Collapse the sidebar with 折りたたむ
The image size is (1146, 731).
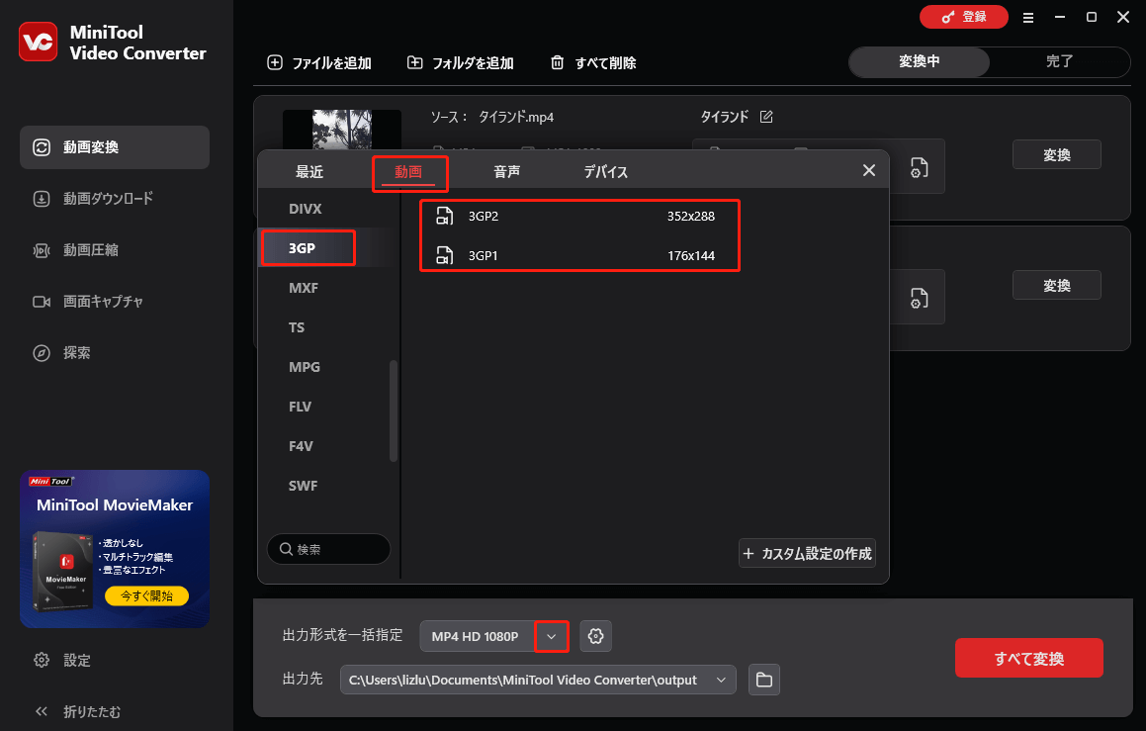pos(77,711)
